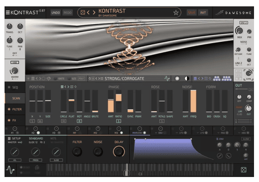Toggle the FX section power dot
This screenshot has width=259, height=182.
9,120
